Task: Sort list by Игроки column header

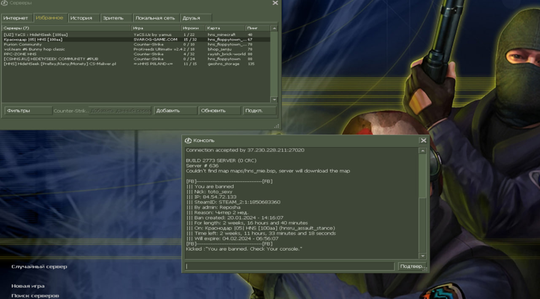Action: [193, 28]
